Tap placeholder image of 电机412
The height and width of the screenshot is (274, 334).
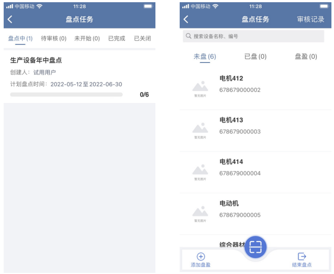pos(200,89)
